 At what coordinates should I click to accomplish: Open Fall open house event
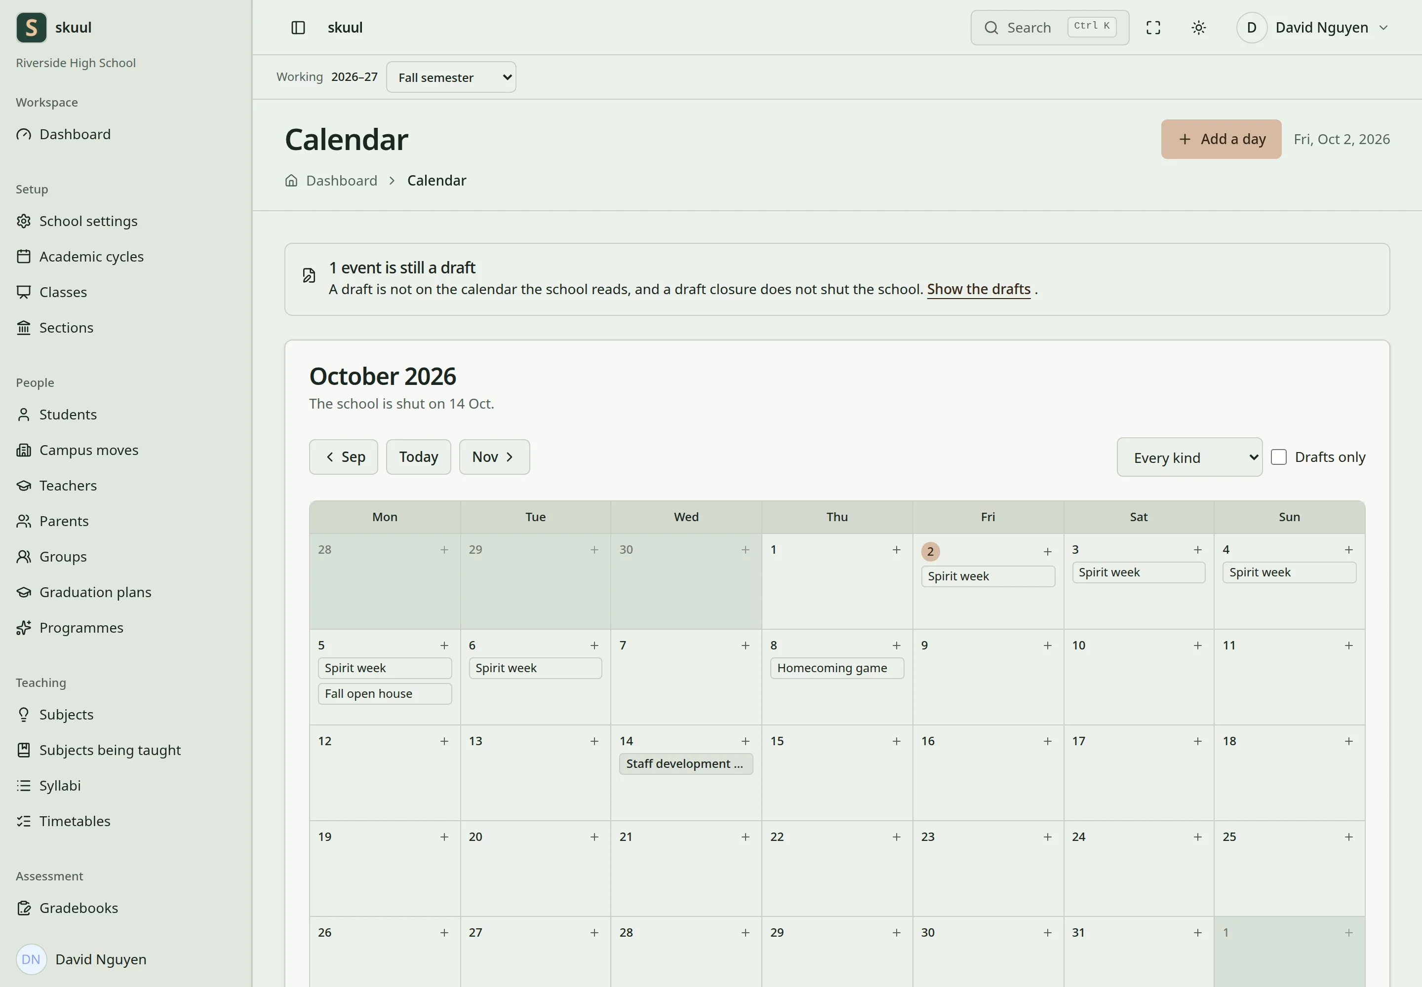[x=384, y=693]
